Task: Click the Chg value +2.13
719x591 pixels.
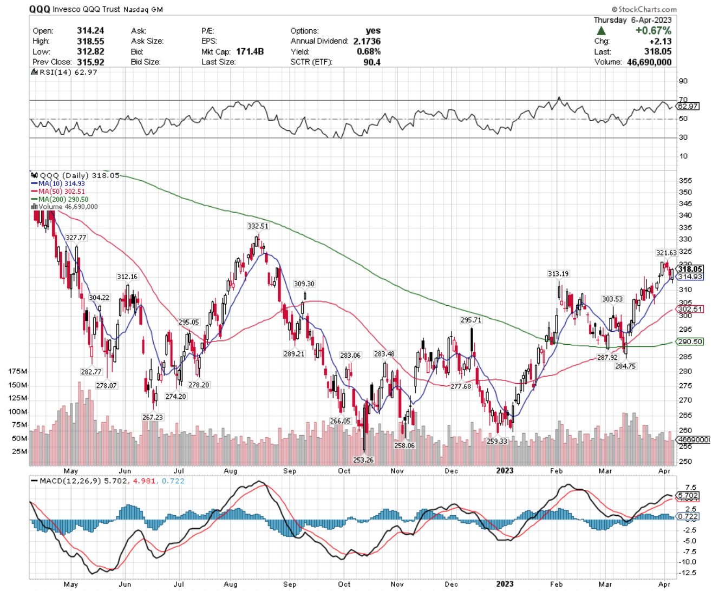Action: [x=661, y=41]
